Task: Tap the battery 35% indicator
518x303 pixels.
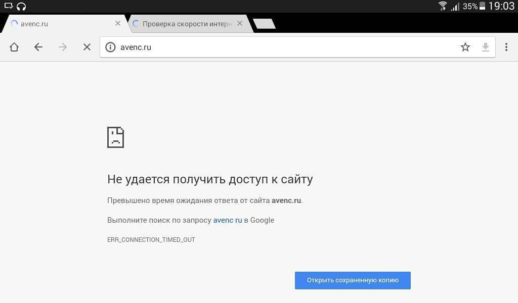Action: tap(474, 6)
